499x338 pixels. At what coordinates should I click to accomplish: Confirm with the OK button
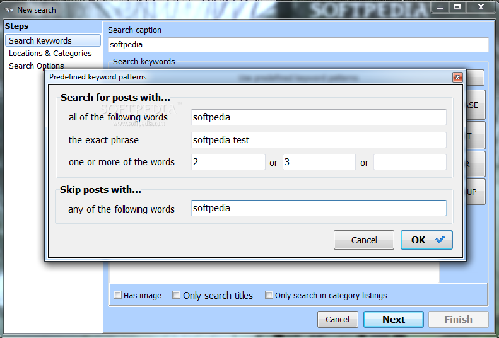click(x=426, y=240)
